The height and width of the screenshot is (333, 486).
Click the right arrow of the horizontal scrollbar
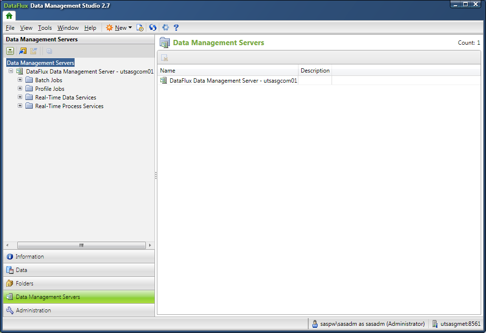(150, 245)
